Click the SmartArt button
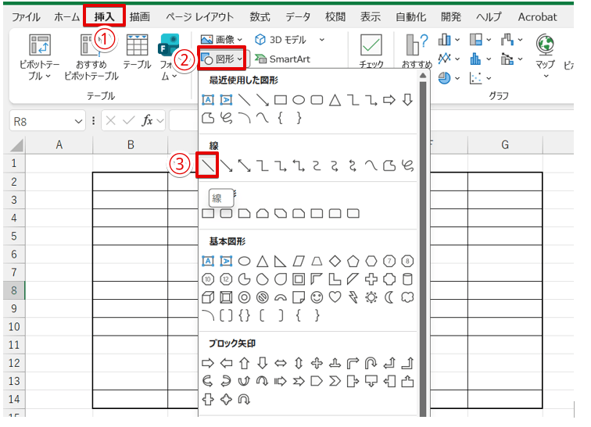591x427 pixels. (x=283, y=59)
